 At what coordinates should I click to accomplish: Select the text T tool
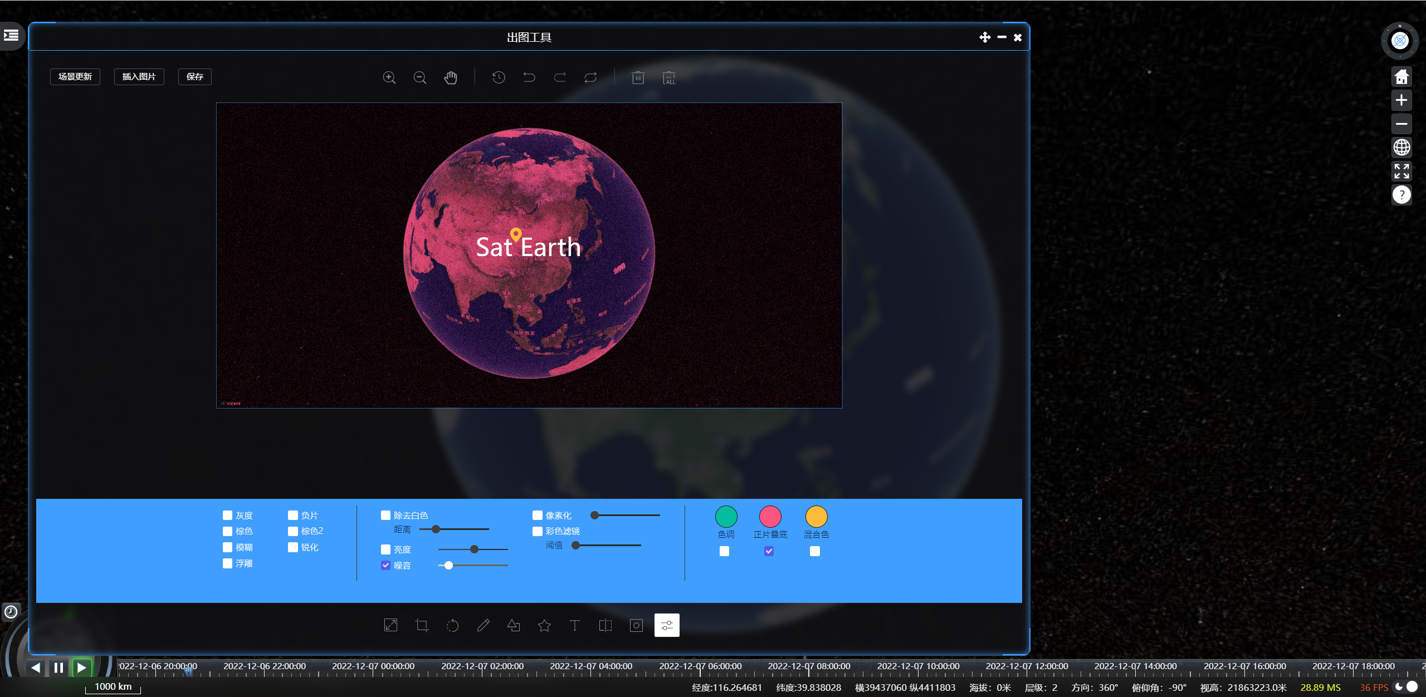click(x=575, y=625)
